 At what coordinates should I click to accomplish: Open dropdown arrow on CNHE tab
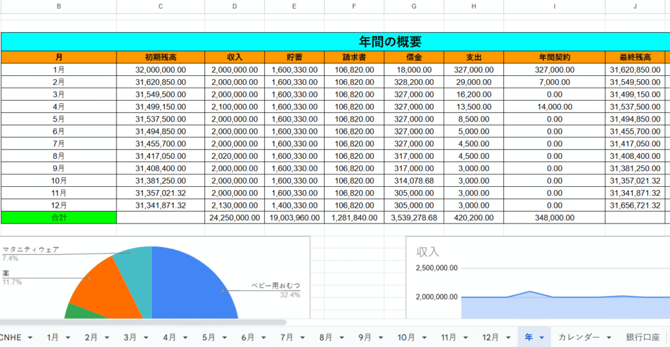(30, 338)
